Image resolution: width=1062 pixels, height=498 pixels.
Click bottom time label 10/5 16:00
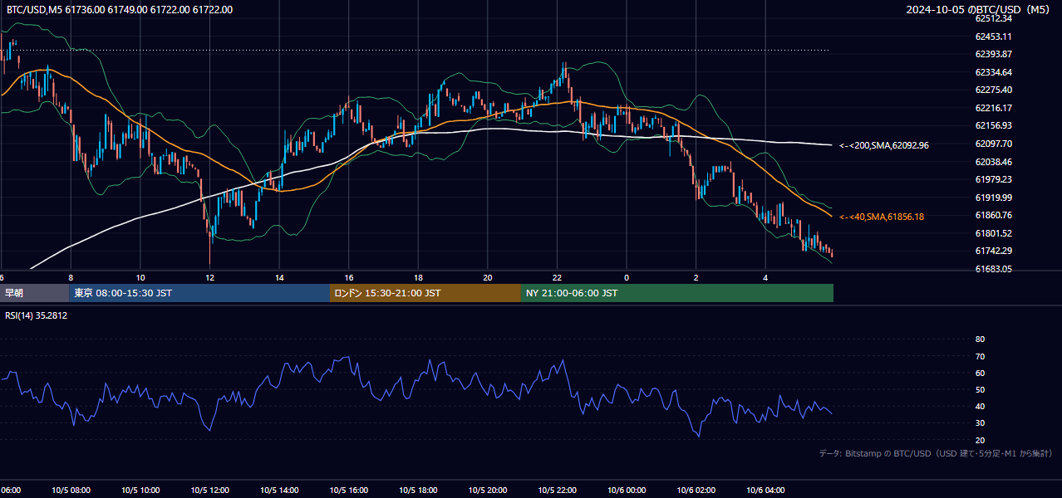pyautogui.click(x=349, y=491)
